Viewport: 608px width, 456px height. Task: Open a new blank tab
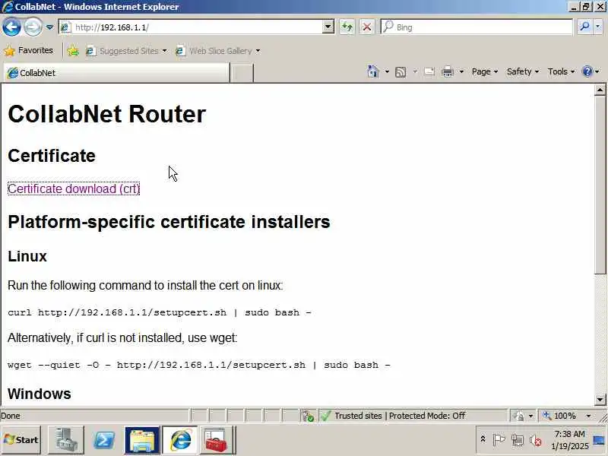(x=242, y=73)
